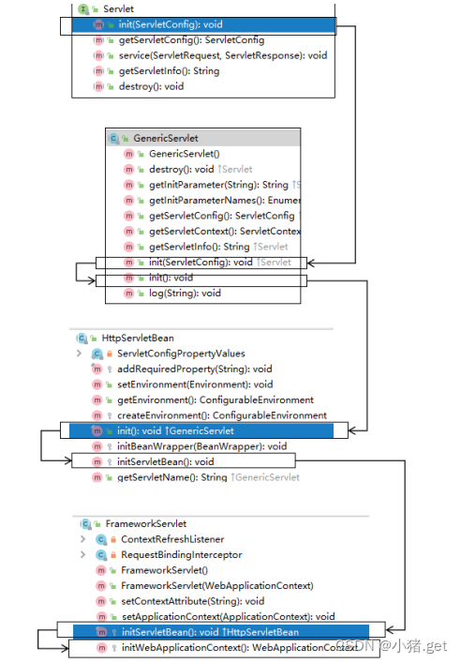Image resolution: width=461 pixels, height=663 pixels.
Task: Click createEnvironment(): ConfigurableEnvironment text
Action: click(222, 415)
